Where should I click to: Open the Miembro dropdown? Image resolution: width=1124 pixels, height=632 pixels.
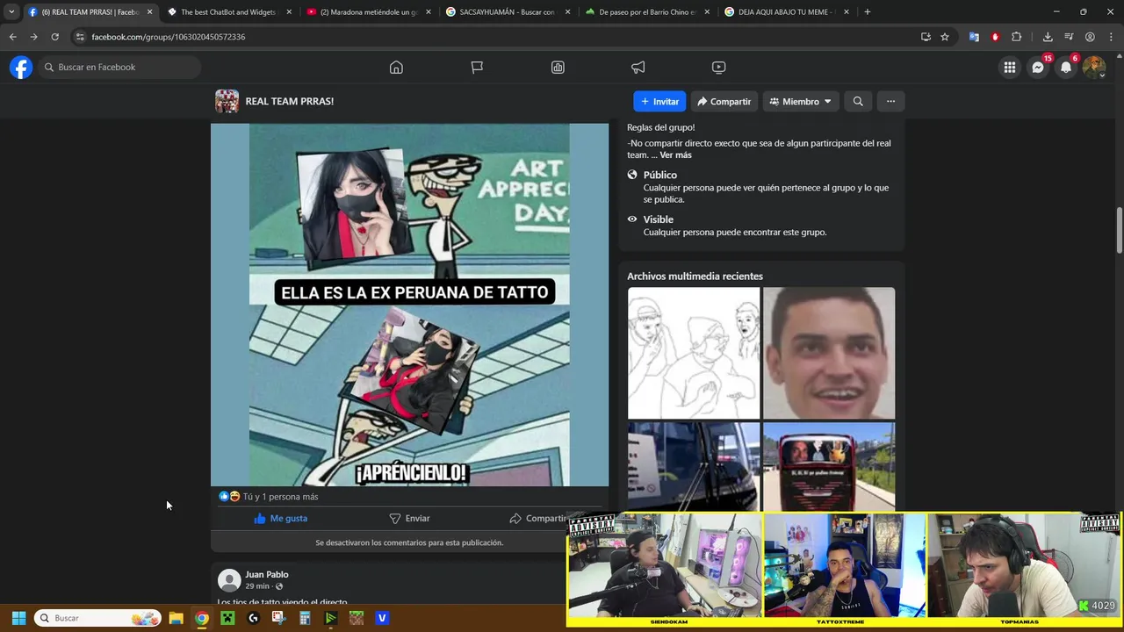click(x=801, y=102)
